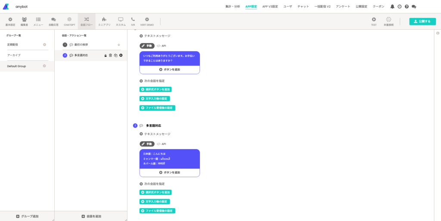Click the gear beside 定期配信
Image resolution: width=441 pixels, height=221 pixels.
44,45
